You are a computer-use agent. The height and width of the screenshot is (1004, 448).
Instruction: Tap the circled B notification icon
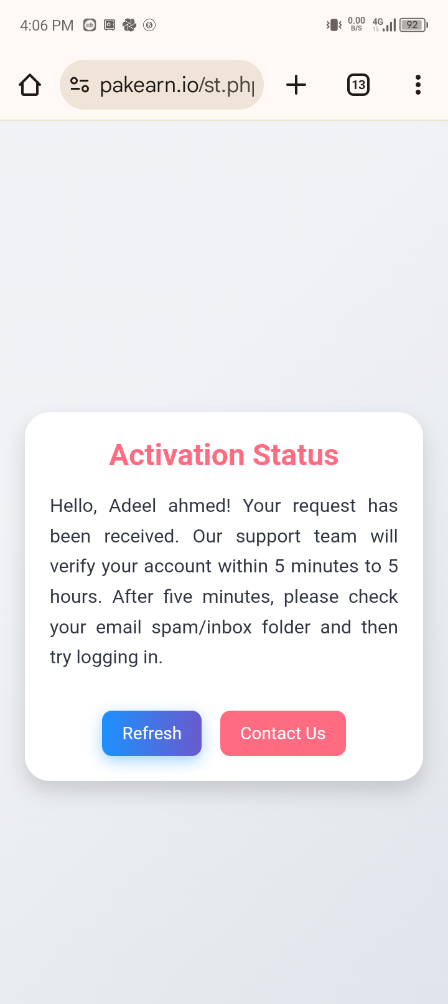149,25
